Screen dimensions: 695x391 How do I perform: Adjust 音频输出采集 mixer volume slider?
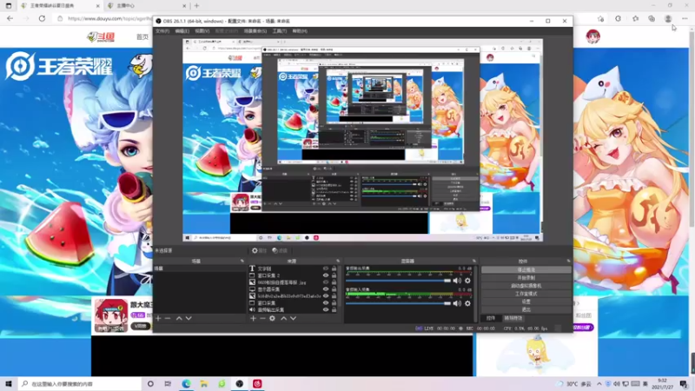click(398, 281)
